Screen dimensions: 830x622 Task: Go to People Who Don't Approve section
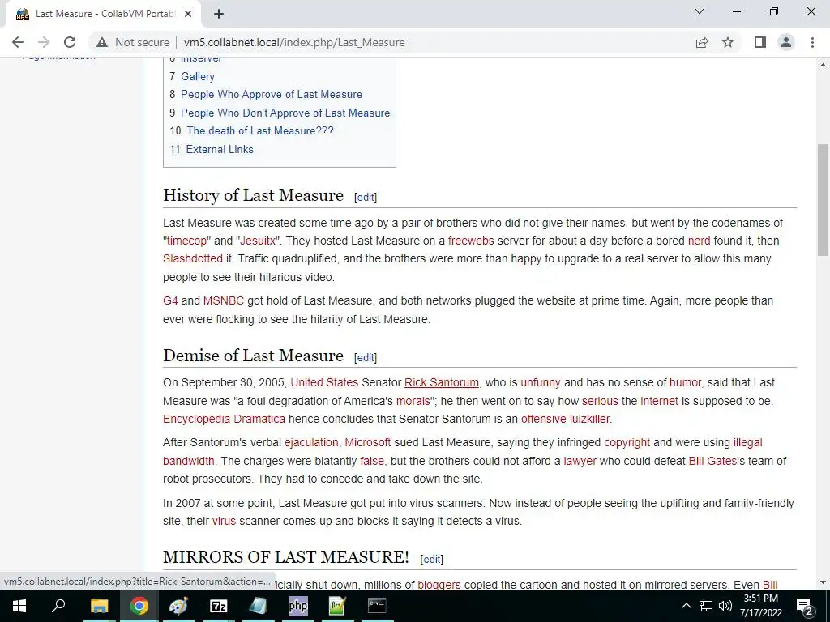pyautogui.click(x=285, y=113)
